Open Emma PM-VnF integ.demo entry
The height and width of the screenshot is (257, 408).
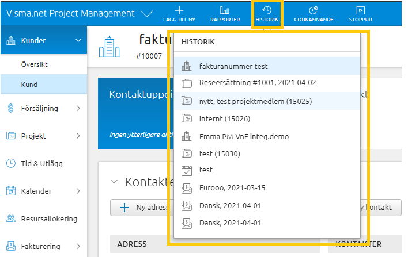(x=267, y=136)
